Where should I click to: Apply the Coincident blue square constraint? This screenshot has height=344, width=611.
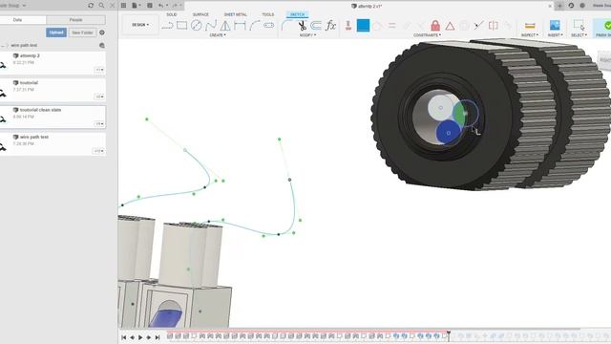tap(363, 26)
